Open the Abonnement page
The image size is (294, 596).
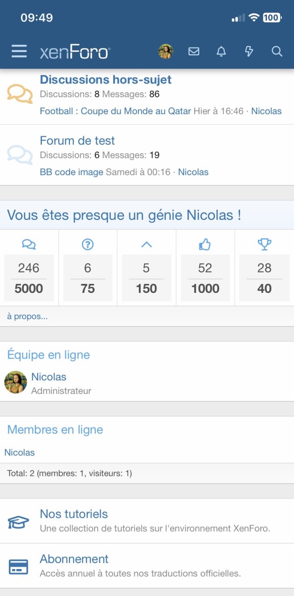click(x=74, y=559)
